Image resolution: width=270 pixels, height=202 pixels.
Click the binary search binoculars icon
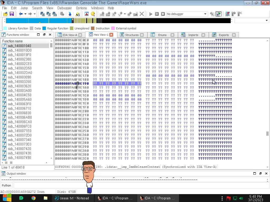point(55,14)
